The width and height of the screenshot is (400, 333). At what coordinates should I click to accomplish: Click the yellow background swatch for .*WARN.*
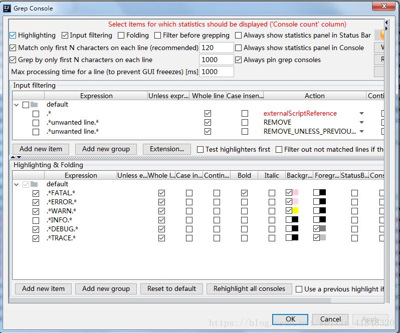point(295,211)
